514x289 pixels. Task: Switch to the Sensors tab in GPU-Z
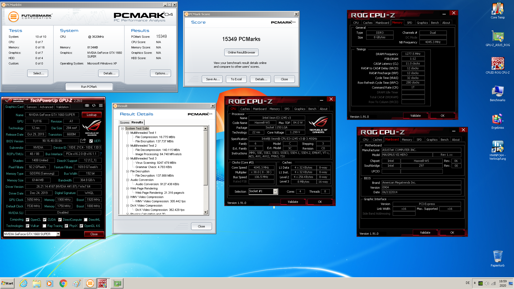click(x=32, y=107)
